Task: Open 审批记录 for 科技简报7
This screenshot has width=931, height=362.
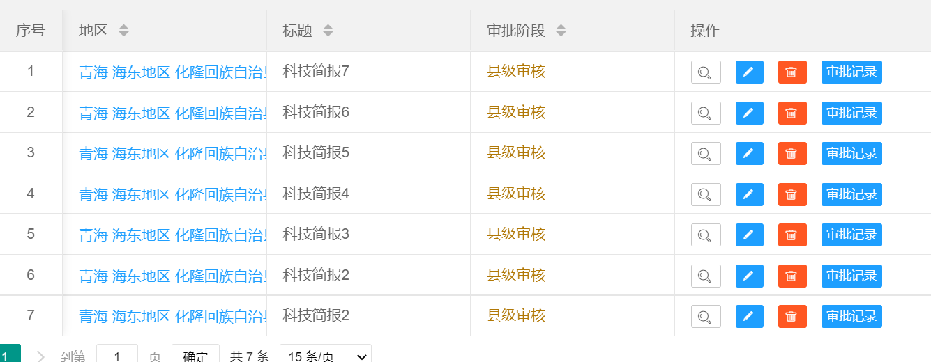Action: pyautogui.click(x=851, y=72)
